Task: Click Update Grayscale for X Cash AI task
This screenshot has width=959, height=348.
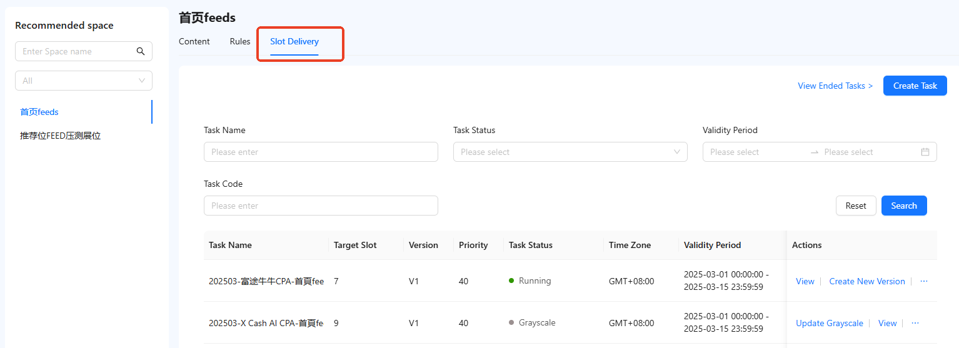Action: click(x=829, y=323)
